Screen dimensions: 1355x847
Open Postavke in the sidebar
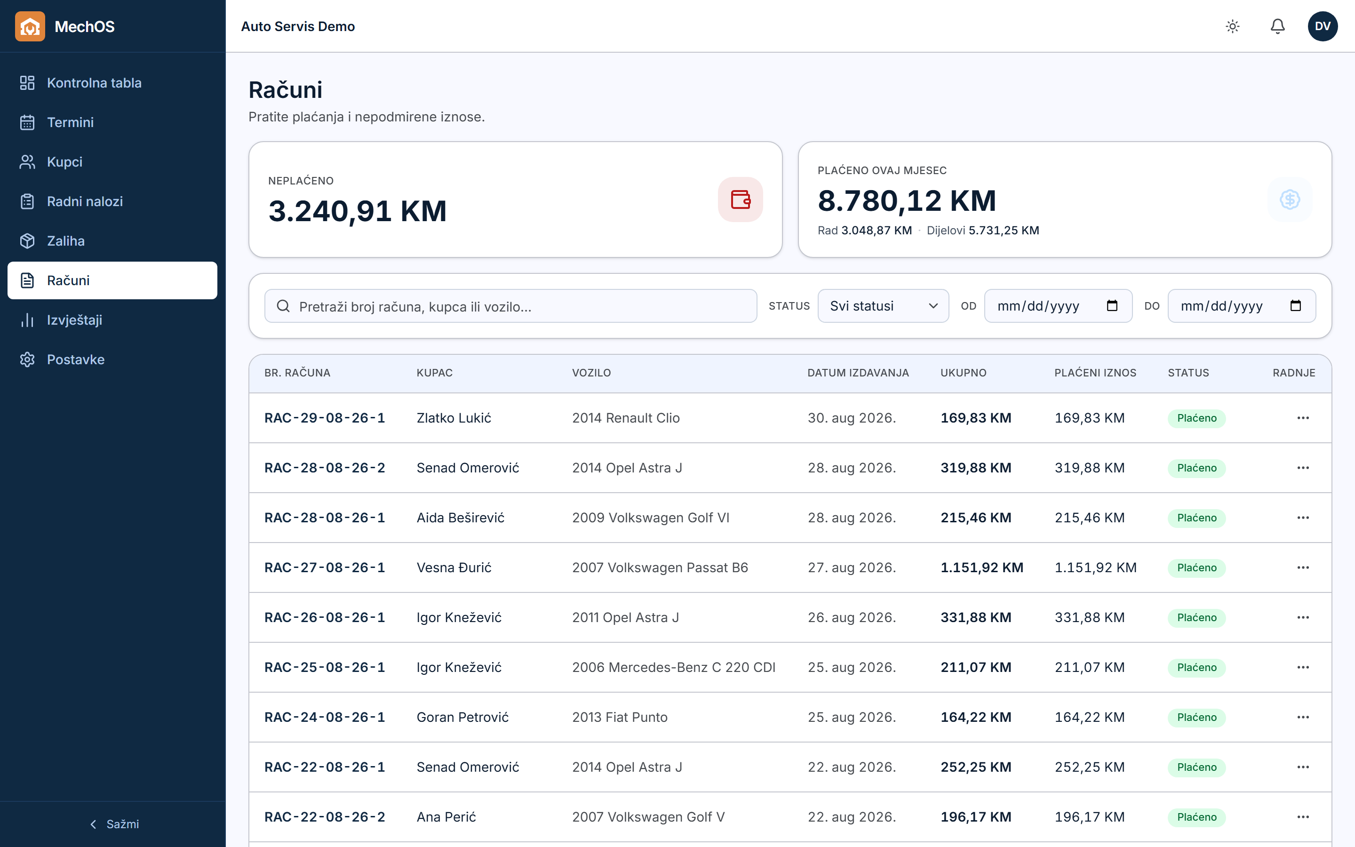click(x=112, y=360)
